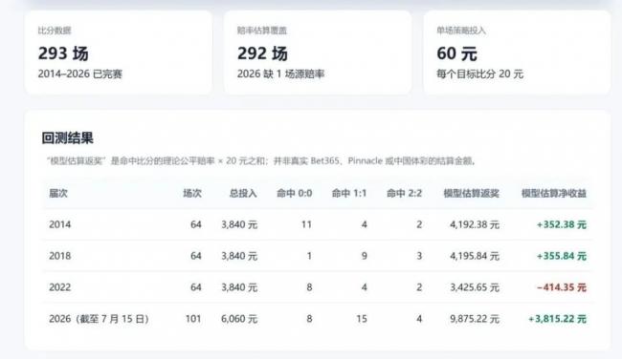Click the model payout disclaimer paragraph

point(260,160)
